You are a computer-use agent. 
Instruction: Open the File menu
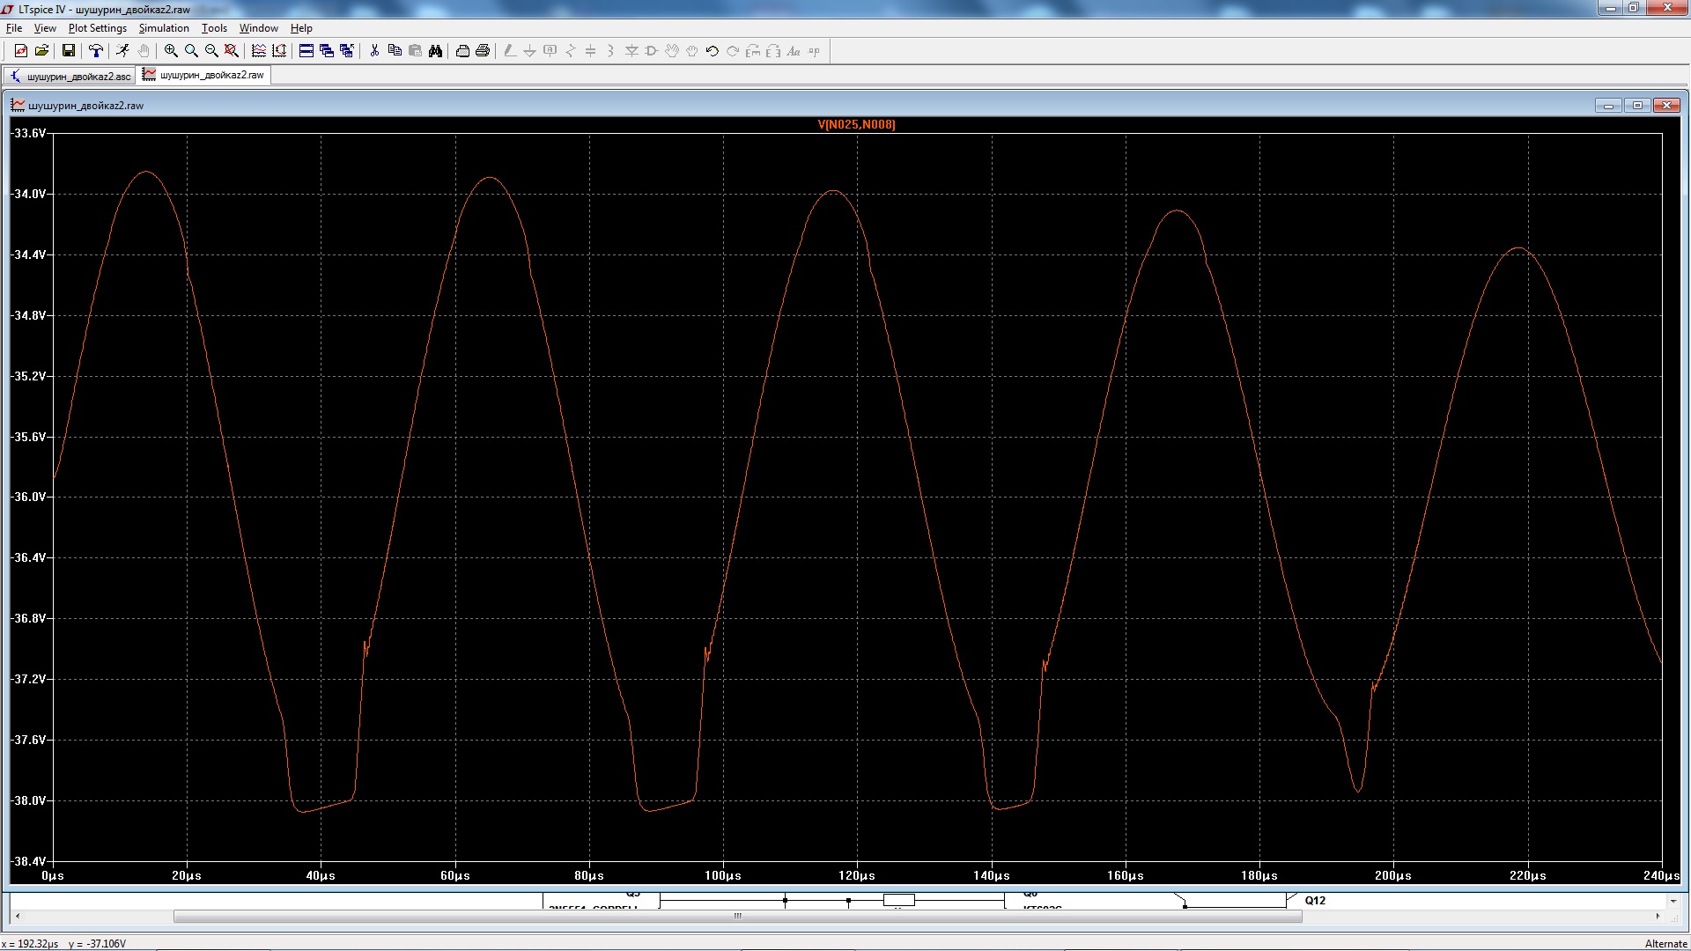pos(14,28)
